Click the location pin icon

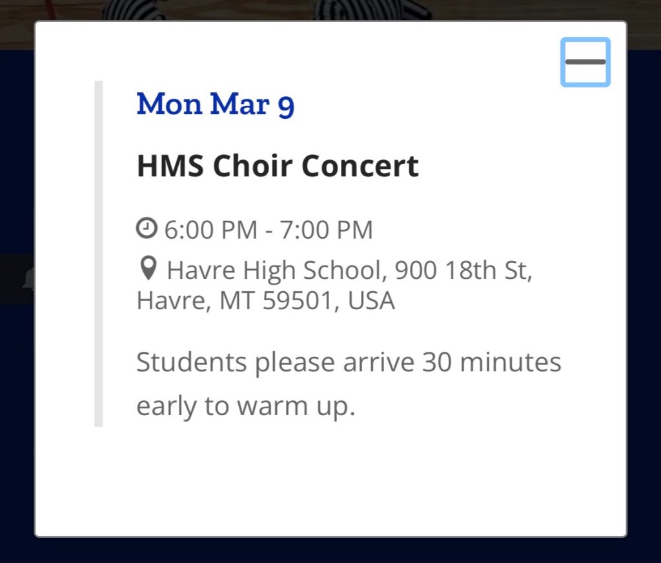[x=148, y=269]
